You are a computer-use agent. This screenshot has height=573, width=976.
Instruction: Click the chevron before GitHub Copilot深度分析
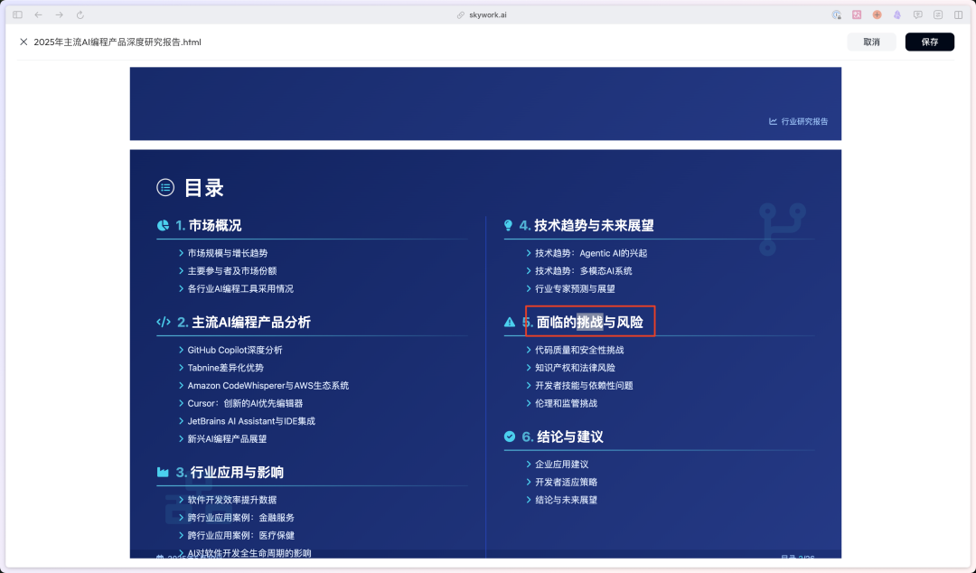(181, 350)
